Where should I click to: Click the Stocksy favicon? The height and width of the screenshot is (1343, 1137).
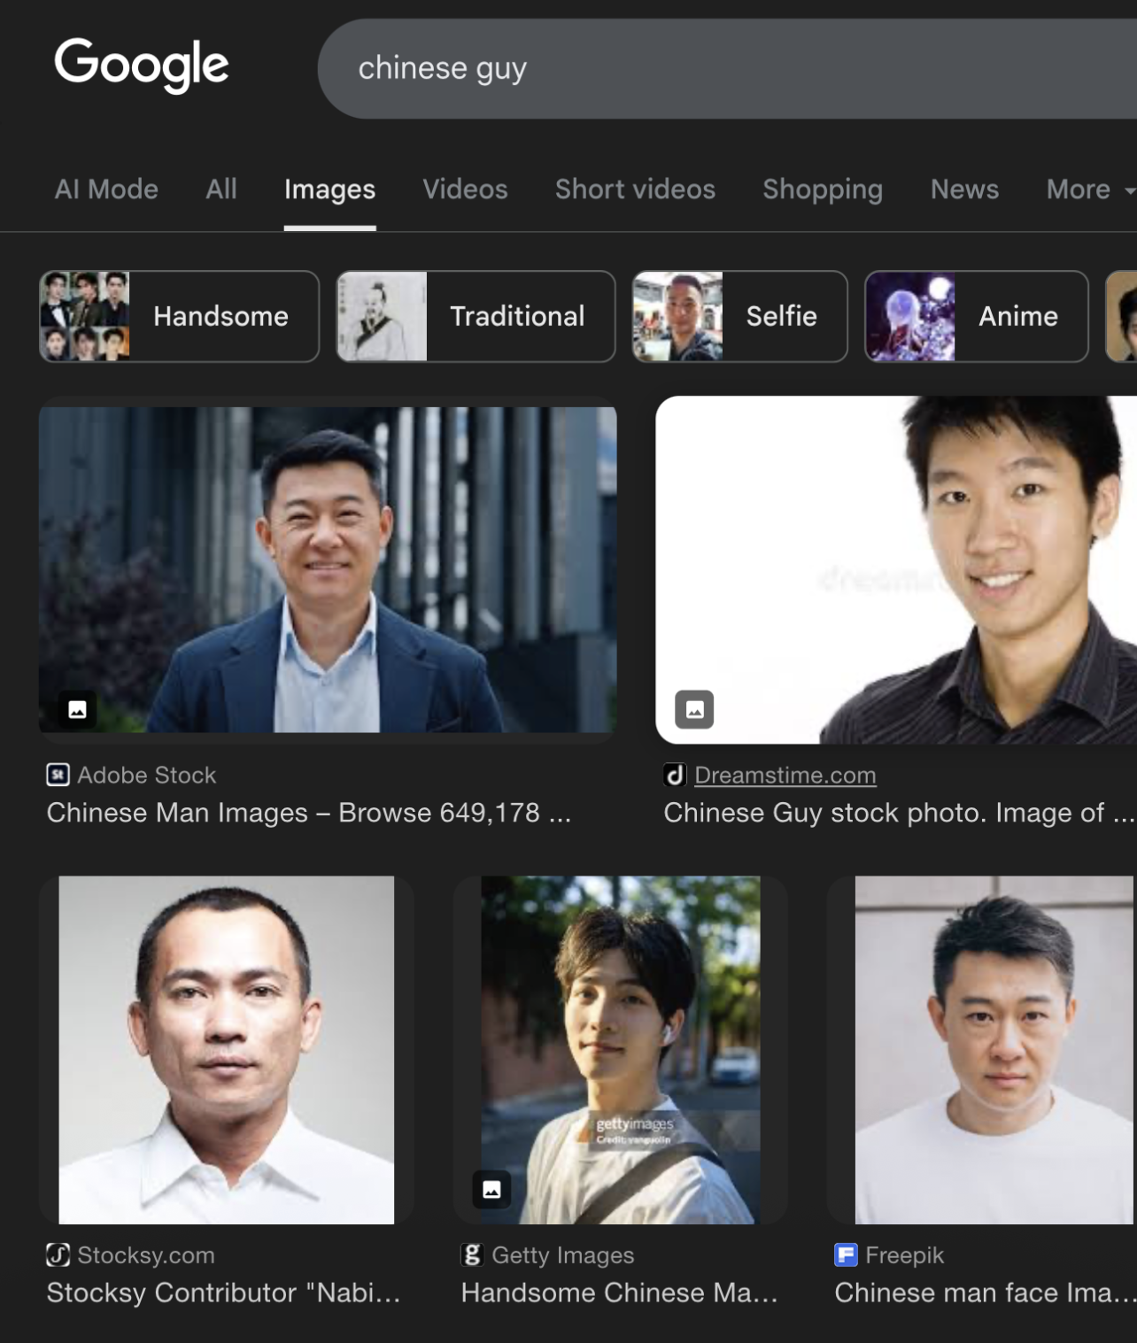[58, 1255]
